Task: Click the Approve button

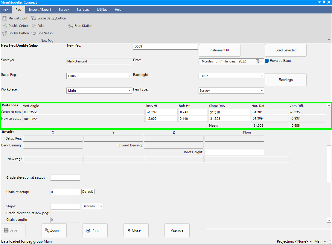Action: click(177, 230)
